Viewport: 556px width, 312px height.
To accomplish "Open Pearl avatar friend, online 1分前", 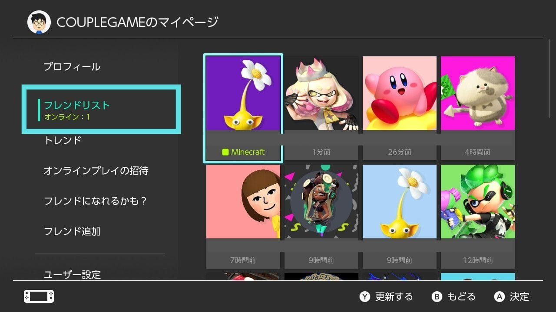I will [321, 108].
